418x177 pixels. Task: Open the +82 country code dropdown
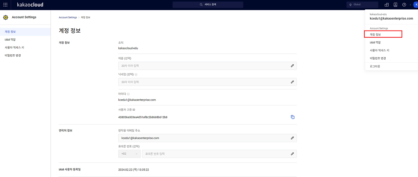coord(129,154)
